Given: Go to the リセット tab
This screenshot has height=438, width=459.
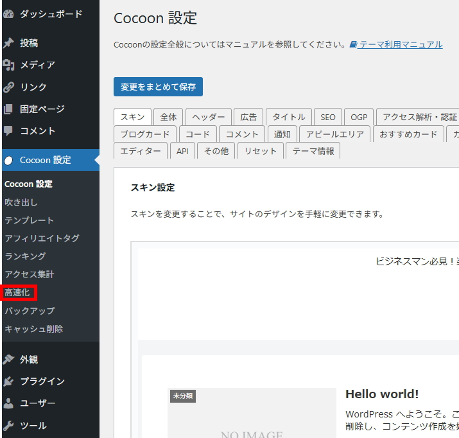Looking at the screenshot, I should [261, 151].
